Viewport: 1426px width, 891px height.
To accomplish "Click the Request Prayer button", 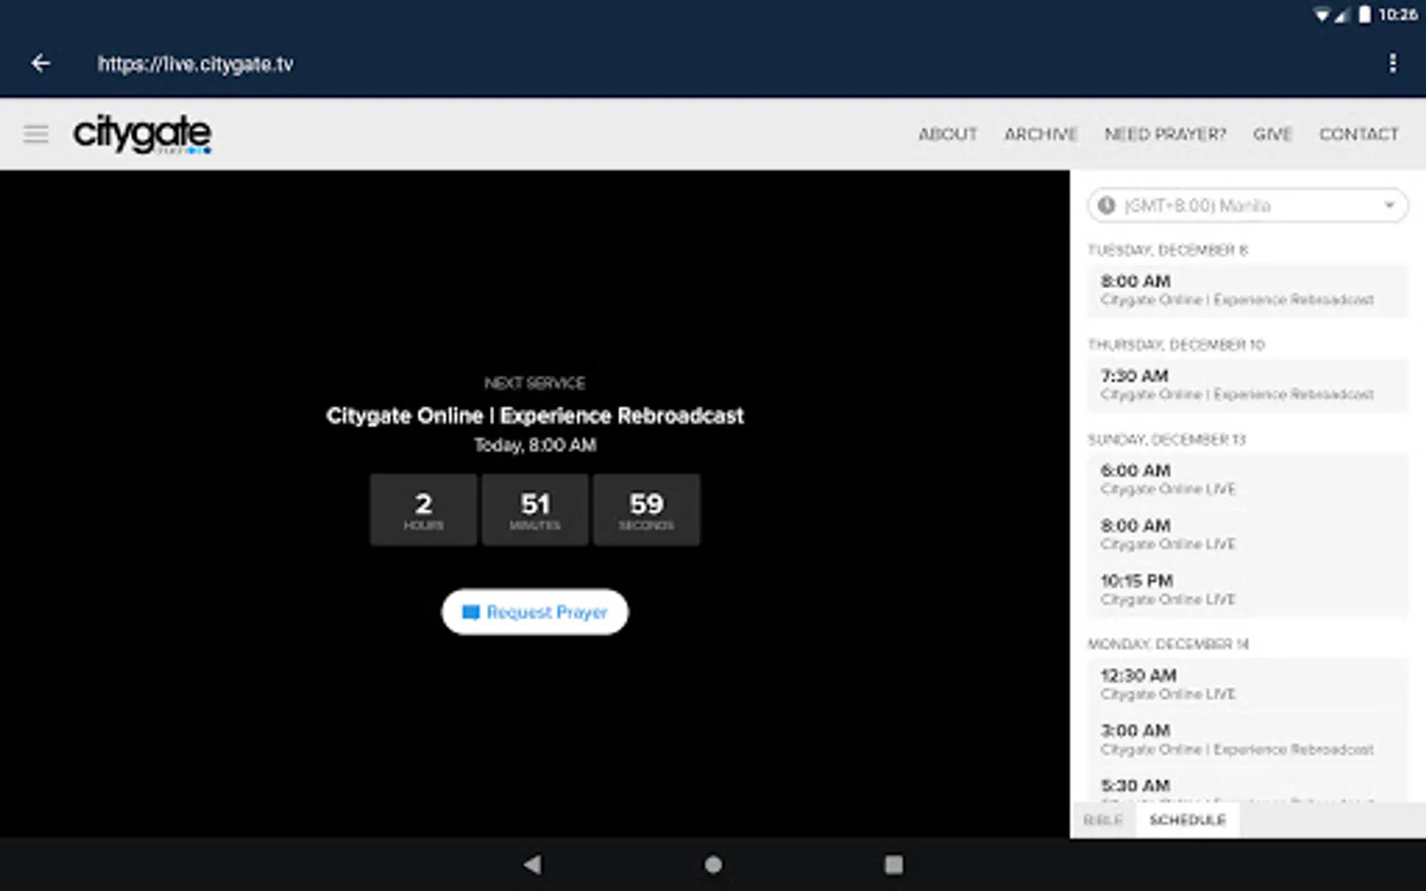I will pos(535,612).
